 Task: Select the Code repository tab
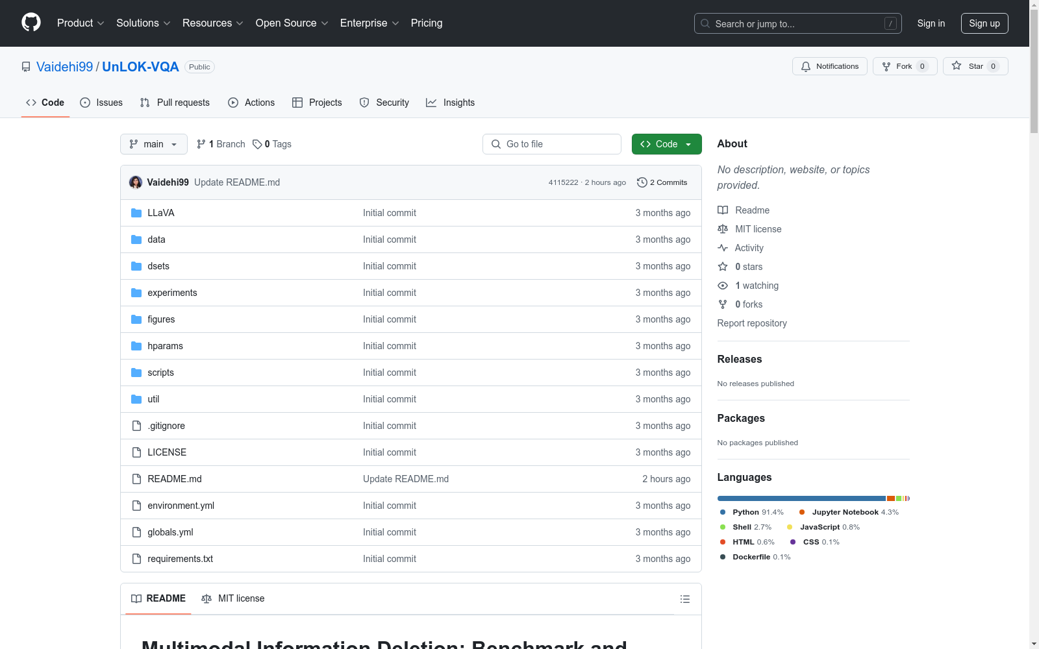pos(45,103)
